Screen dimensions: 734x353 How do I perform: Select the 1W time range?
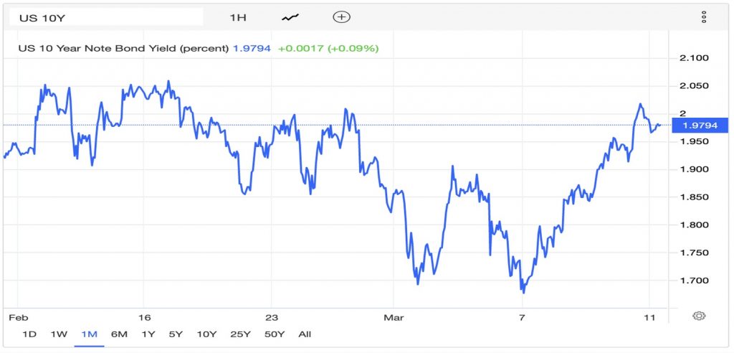pos(59,334)
